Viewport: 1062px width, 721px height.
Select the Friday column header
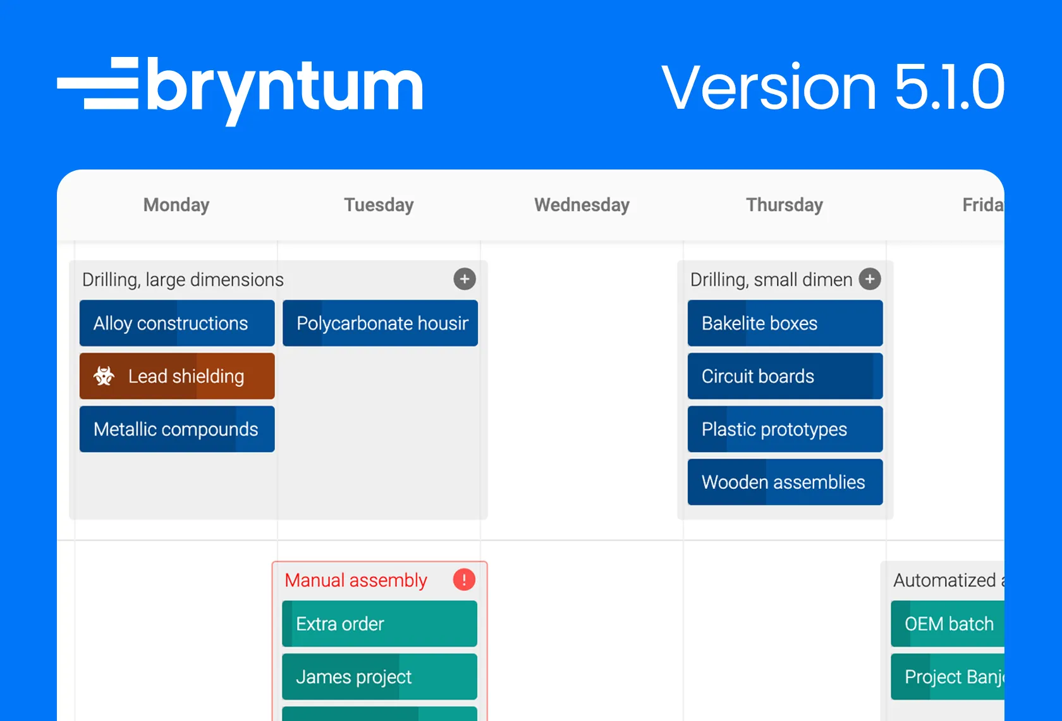point(983,205)
